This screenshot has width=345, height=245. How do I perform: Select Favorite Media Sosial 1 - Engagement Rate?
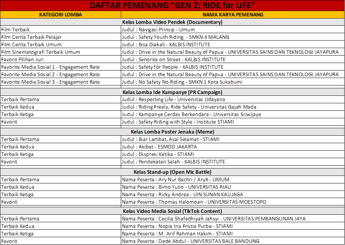point(60,67)
